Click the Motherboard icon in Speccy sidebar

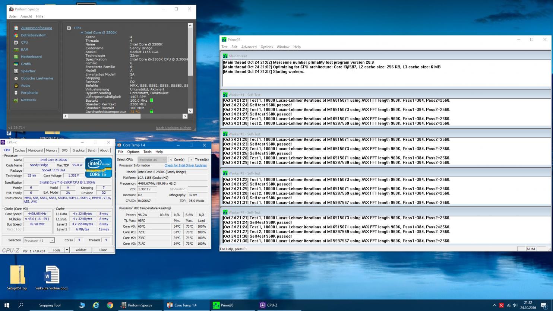click(x=16, y=57)
